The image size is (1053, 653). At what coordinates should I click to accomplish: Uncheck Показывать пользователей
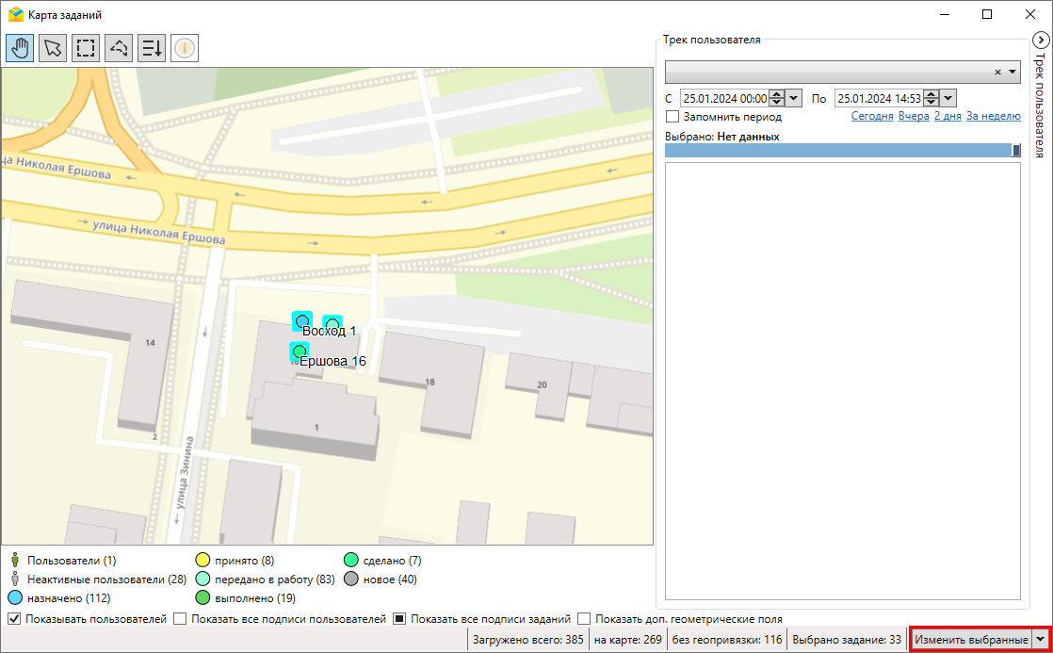point(14,619)
